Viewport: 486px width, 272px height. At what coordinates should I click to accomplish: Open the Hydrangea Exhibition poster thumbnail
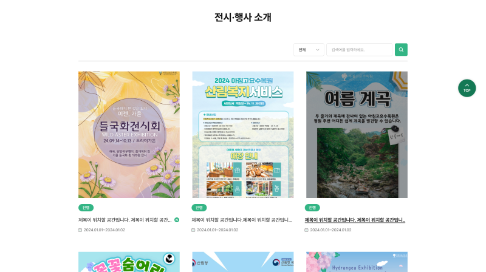click(x=357, y=262)
